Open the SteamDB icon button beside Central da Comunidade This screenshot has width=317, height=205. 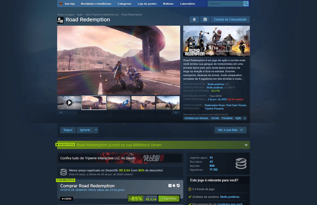click(x=205, y=19)
